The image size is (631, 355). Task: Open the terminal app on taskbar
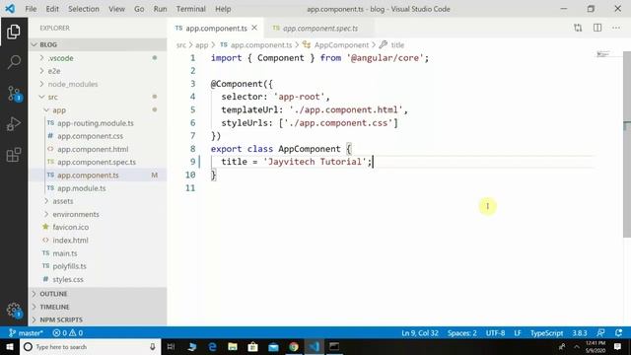click(334, 346)
